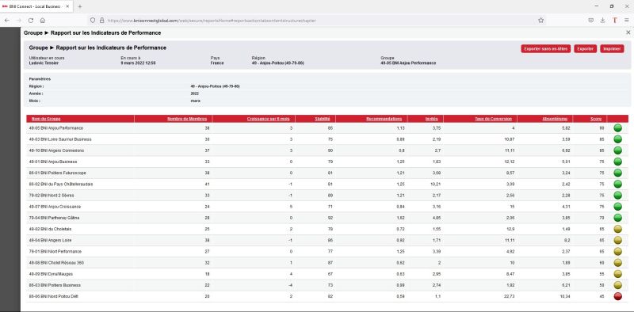Go to the browser home page icon
Screen dimensions: 634x312
click(43, 21)
